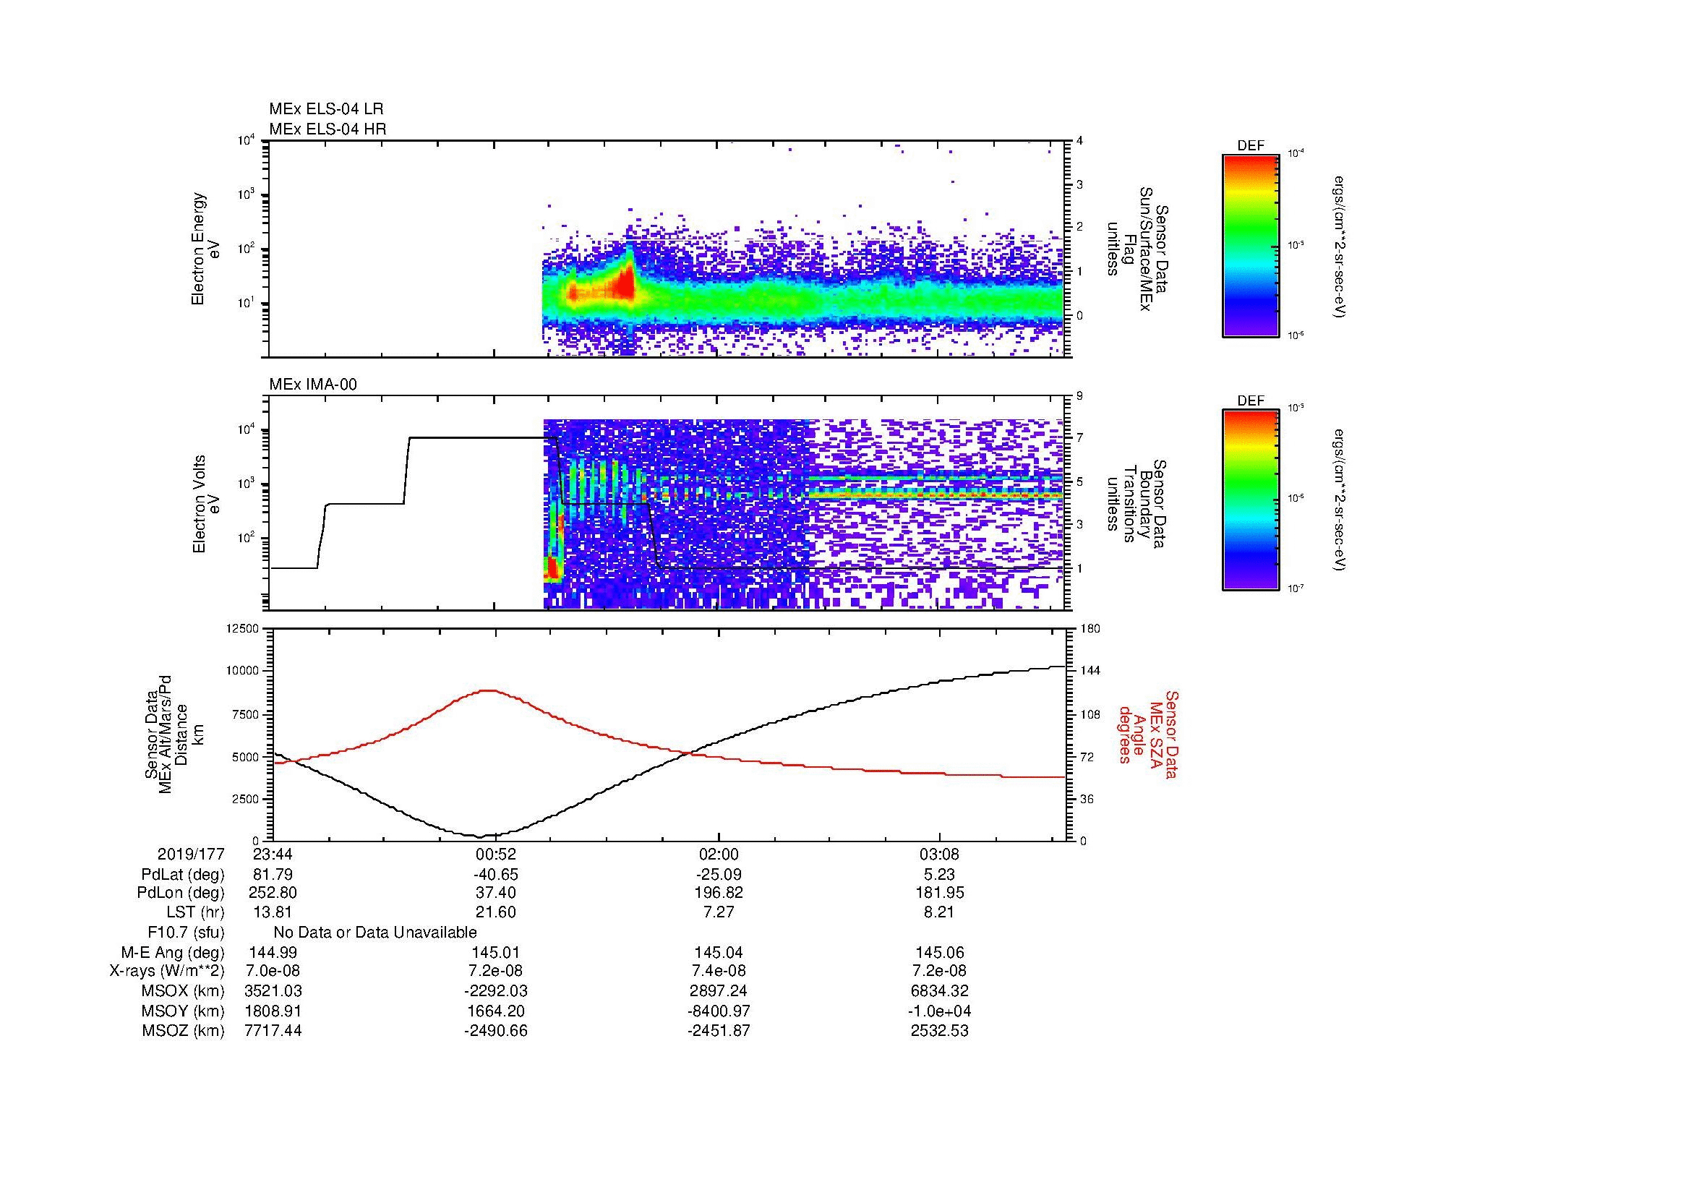The height and width of the screenshot is (1195, 1691).
Task: Click the 'M-E Ang (deg)' row label
Action: tap(173, 953)
